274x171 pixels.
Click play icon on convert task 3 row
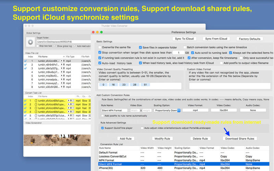click(x=69, y=108)
